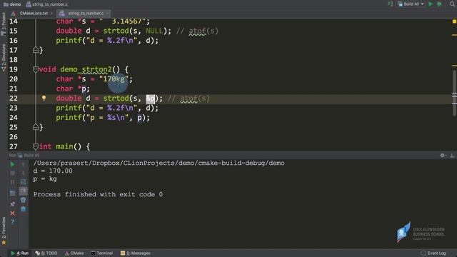Screen dimensions: 457x257
Task: Click the &p argument on line 22
Action: click(150, 99)
